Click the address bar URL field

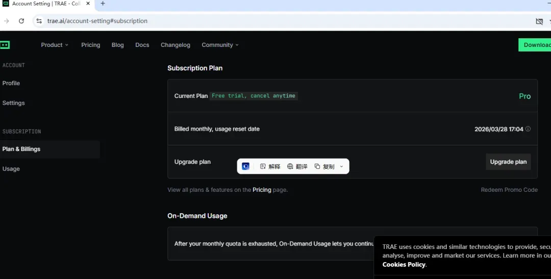coord(97,21)
